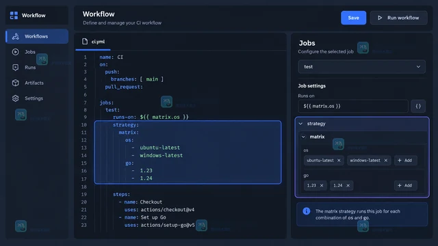Viewport: 438px width, 246px height.
Task: Click the Runs badge icon
Action: tap(15, 67)
